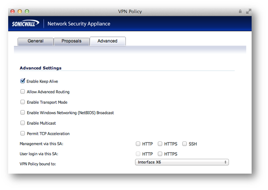Screen dimensions: 268x190
Task: Click the yellow minimize window button
Action: tap(20, 11)
